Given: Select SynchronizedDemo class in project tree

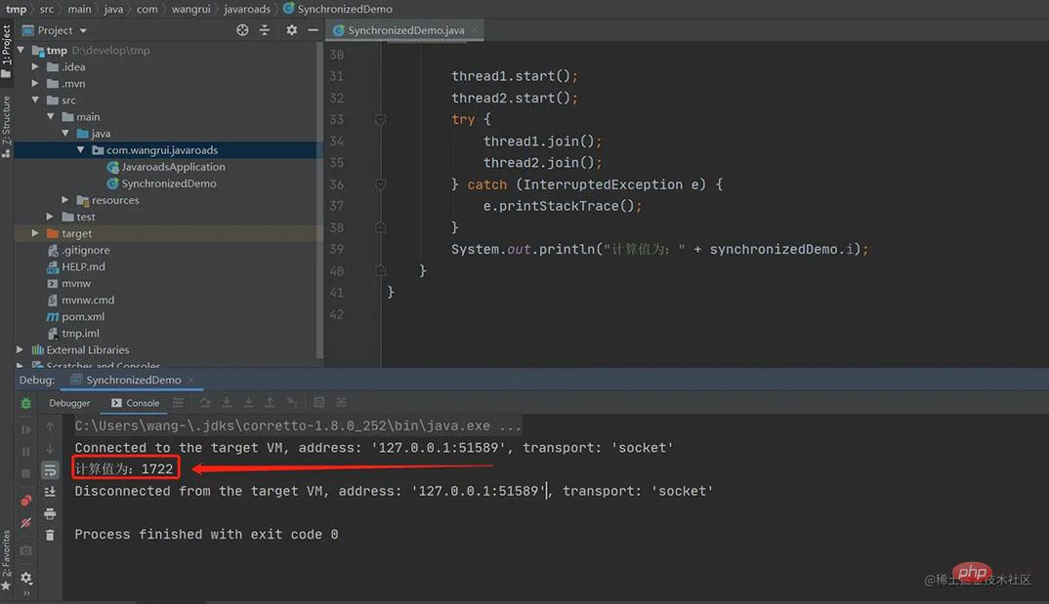Looking at the screenshot, I should coord(162,183).
